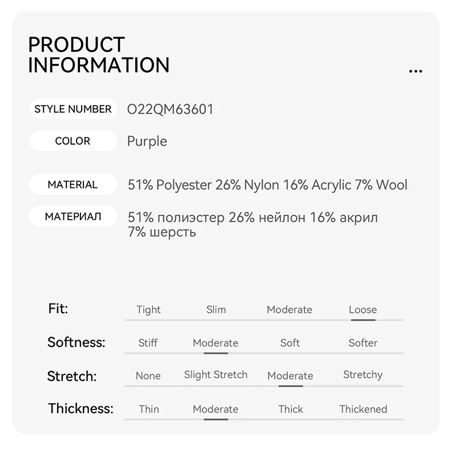Viewport: 451px width, 451px height.
Task: Choose the Slight Stretch option
Action: pos(216,374)
